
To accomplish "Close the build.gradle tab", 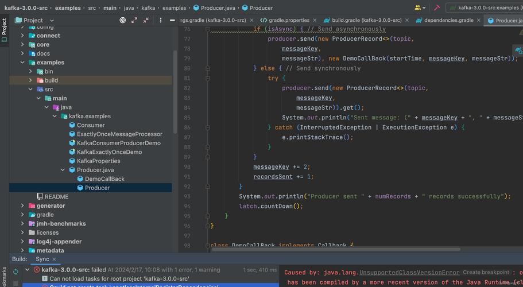I will (407, 20).
